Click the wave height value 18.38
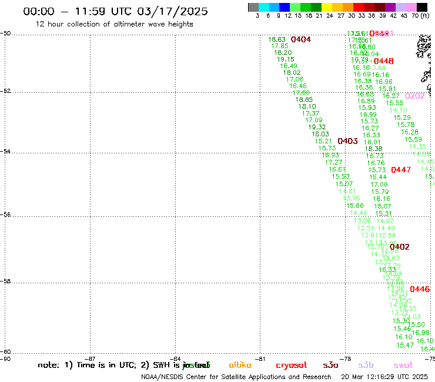Screen dimensions: 435x382 373,149
